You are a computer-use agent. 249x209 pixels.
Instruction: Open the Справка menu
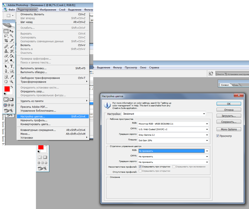click(x=154, y=67)
